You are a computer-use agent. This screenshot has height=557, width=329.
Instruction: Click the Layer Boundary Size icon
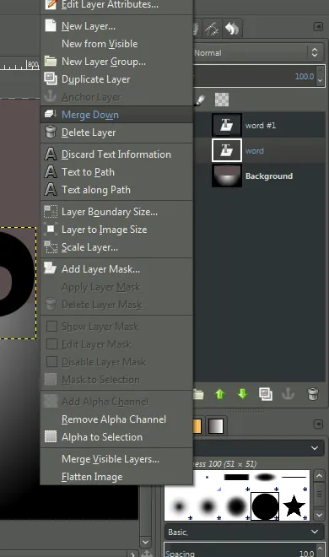(x=51, y=211)
